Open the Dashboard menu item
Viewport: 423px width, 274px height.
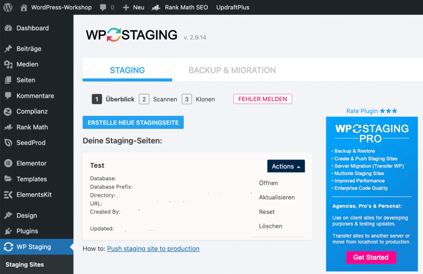[33, 28]
